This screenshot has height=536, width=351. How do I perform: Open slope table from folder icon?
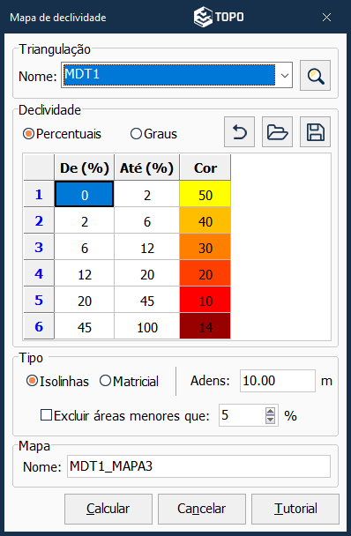click(x=277, y=132)
